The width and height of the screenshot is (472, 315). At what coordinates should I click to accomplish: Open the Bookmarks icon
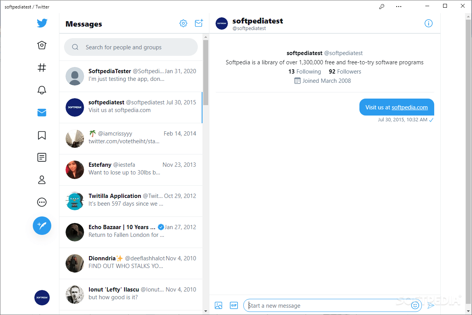pos(42,135)
